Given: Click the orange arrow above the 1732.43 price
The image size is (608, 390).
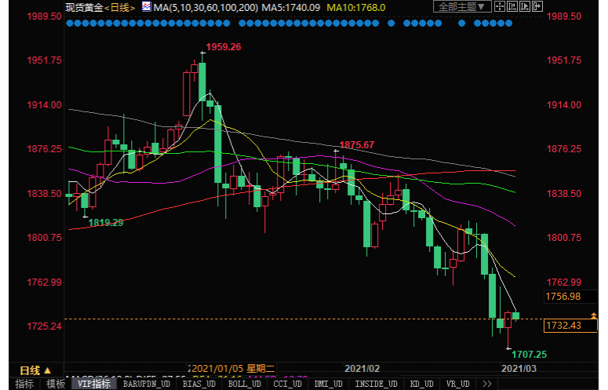Looking at the screenshot, I should click(593, 316).
